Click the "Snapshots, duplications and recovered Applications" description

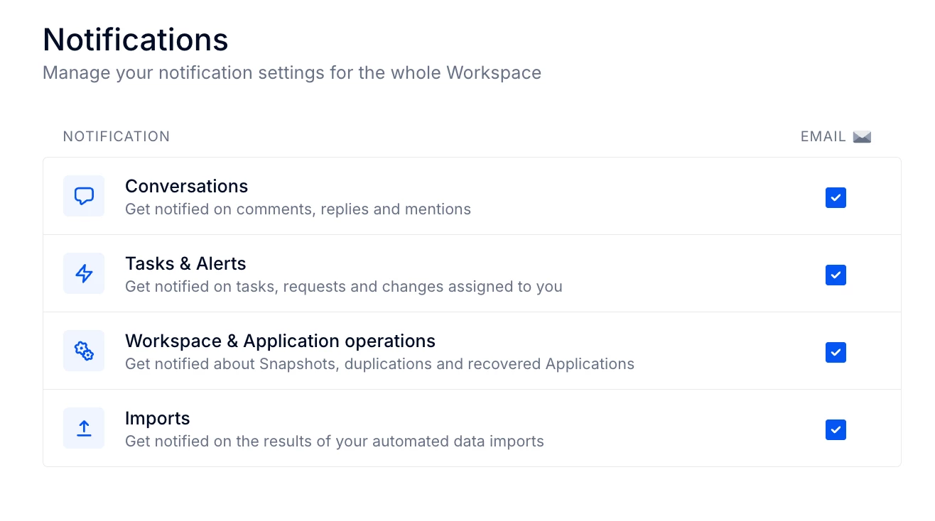[379, 363]
